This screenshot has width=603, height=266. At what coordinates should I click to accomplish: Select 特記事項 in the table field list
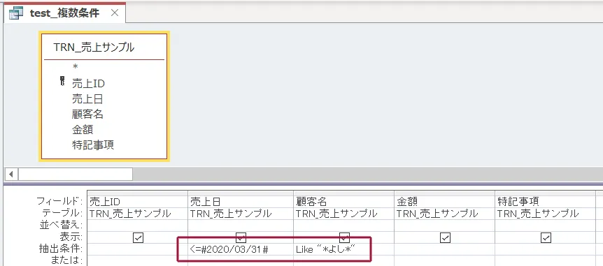[x=92, y=145]
